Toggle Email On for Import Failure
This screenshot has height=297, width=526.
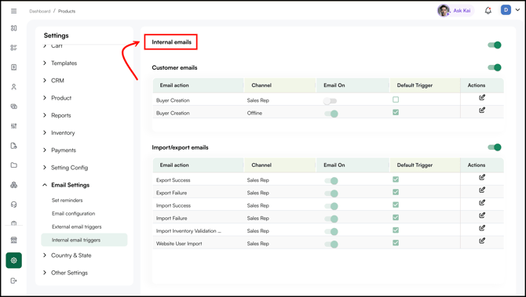click(x=331, y=219)
